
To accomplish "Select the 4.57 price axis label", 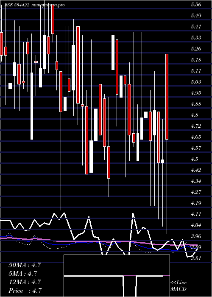I will pos(196,148).
